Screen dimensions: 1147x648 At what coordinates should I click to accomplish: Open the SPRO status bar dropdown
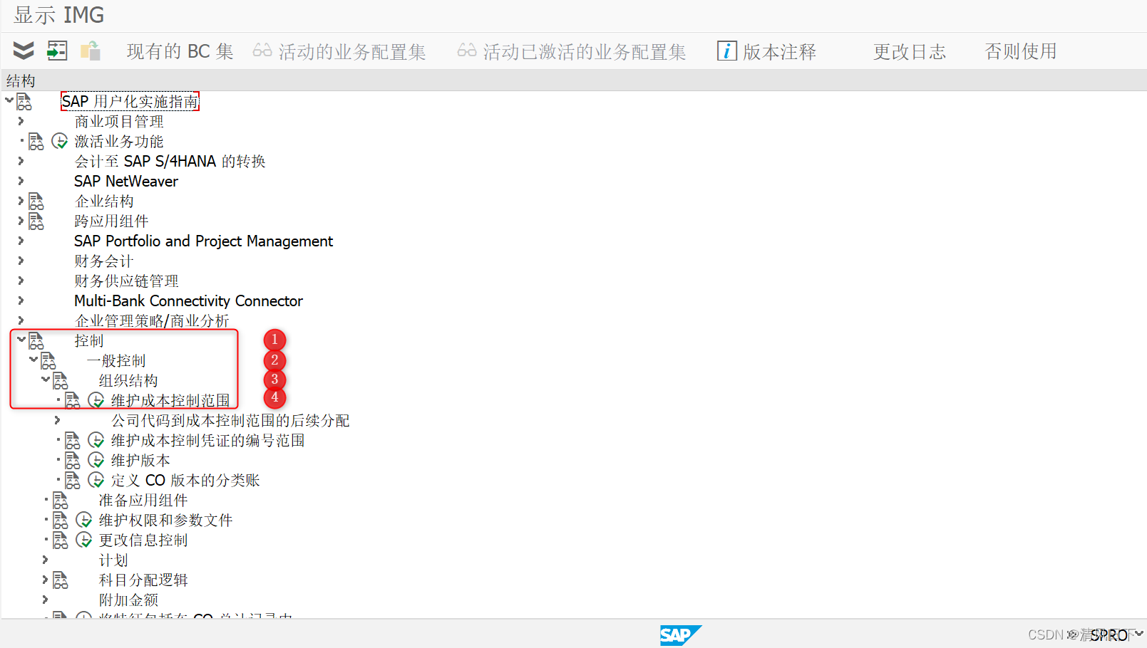(x=1139, y=634)
